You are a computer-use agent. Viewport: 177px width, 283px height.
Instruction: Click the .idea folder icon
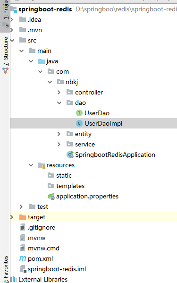[23, 19]
